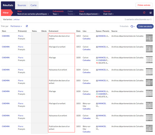Expand the Nom phonetic variants dropdown

[33, 14]
